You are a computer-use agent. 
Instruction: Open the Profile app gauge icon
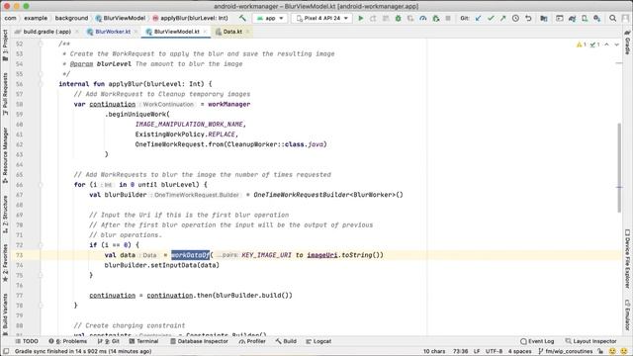point(423,18)
